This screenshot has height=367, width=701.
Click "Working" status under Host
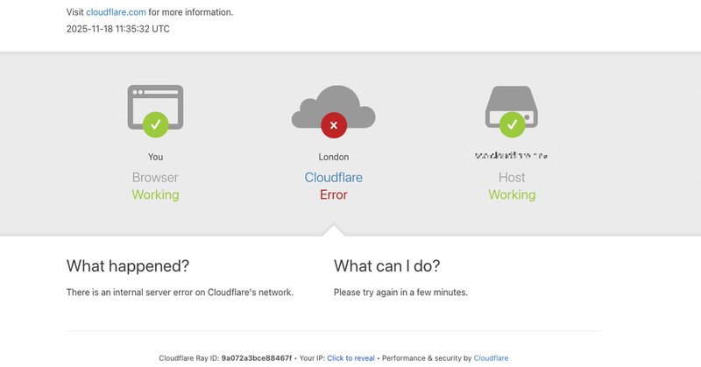pos(512,195)
